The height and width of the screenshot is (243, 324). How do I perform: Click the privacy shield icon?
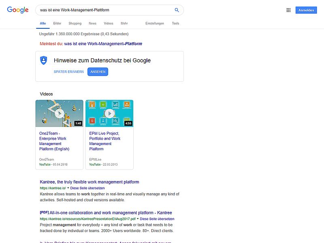[44, 60]
